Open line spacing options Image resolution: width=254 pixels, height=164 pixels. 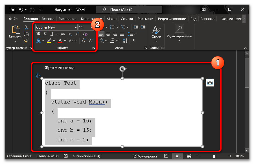click(x=132, y=34)
